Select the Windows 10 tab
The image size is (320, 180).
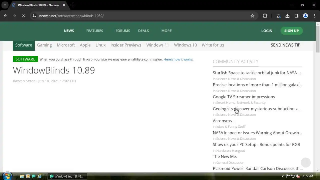click(x=185, y=45)
